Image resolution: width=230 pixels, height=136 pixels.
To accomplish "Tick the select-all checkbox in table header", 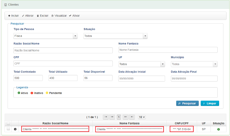I will pyautogui.click(x=8, y=123).
